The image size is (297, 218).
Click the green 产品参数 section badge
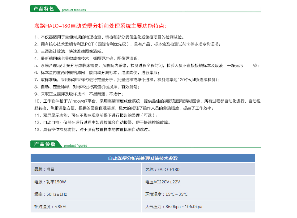pyautogui.click(x=45, y=144)
